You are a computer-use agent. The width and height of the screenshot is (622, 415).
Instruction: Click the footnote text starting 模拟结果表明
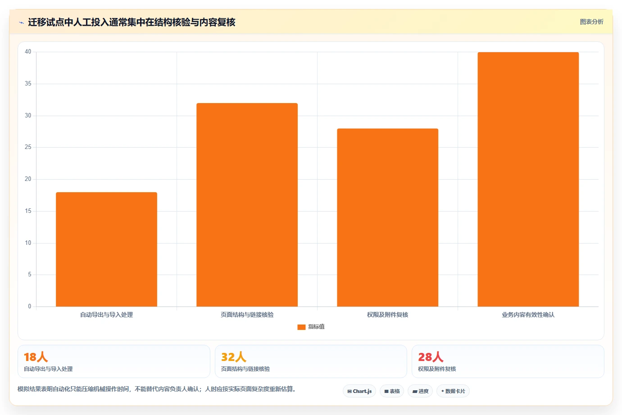158,389
